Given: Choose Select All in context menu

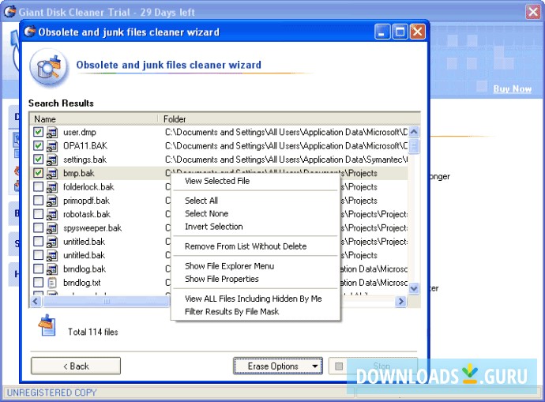Looking at the screenshot, I should 255,201.
